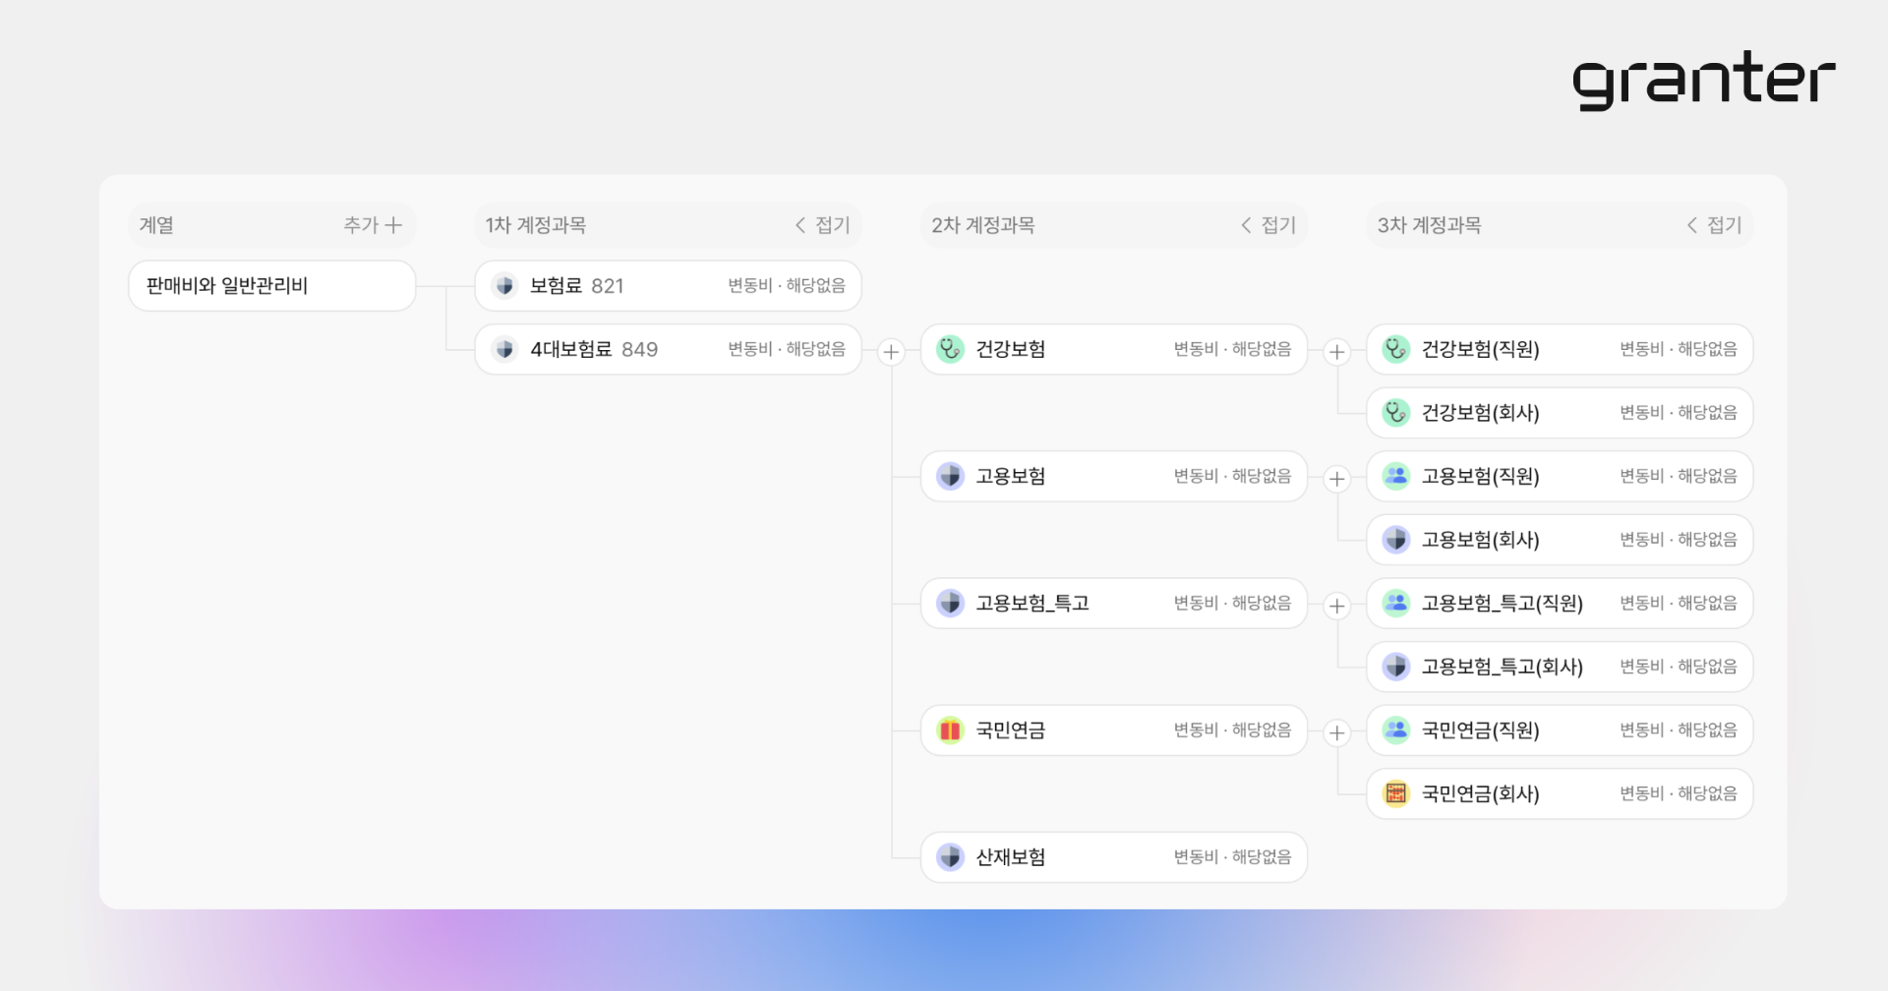The image size is (1888, 991).
Task: Click the shield icon beside 고용보험_특고 2차 항목
Action: click(950, 604)
